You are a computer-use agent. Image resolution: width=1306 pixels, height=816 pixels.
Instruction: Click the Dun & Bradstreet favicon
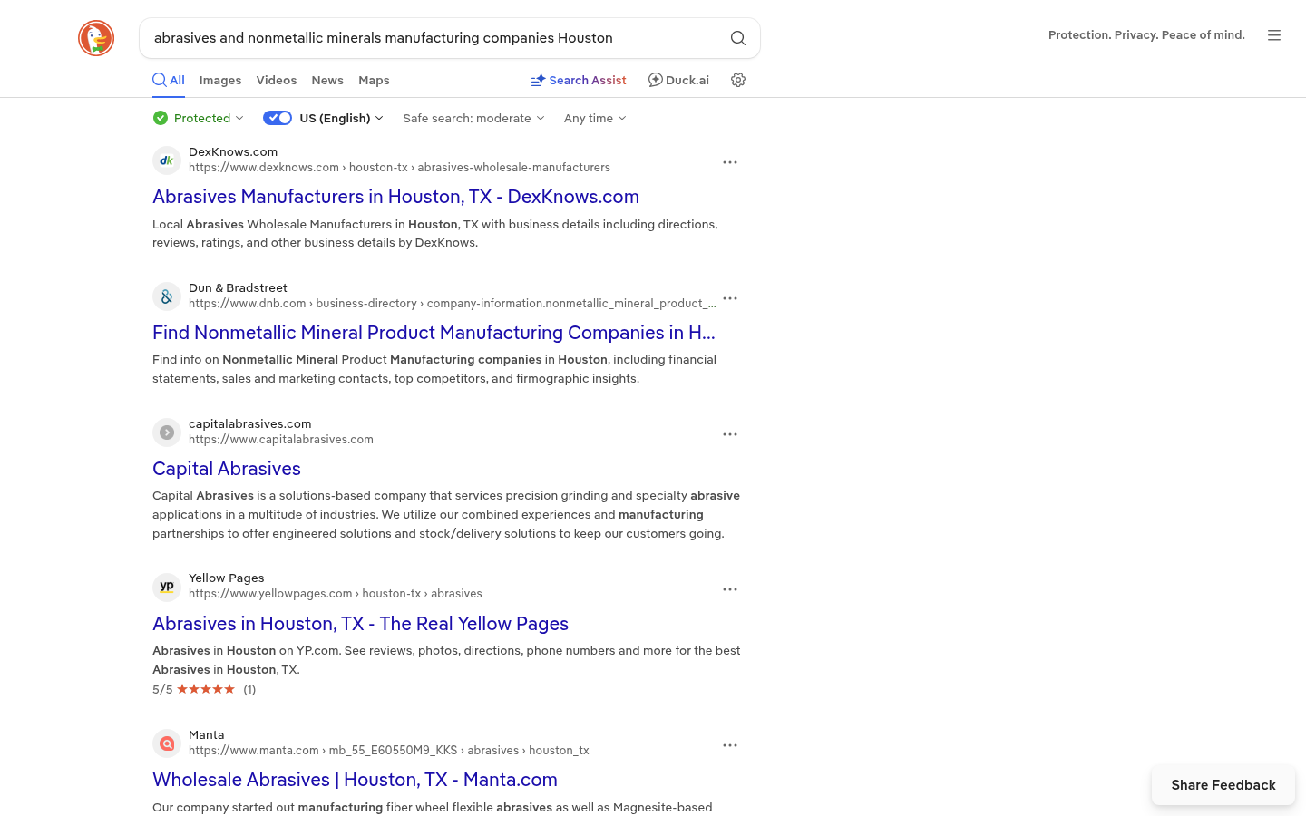(x=167, y=296)
